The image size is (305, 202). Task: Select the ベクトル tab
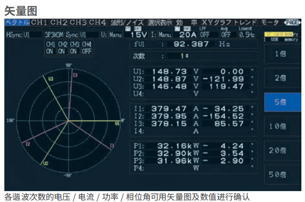pyautogui.click(x=17, y=22)
